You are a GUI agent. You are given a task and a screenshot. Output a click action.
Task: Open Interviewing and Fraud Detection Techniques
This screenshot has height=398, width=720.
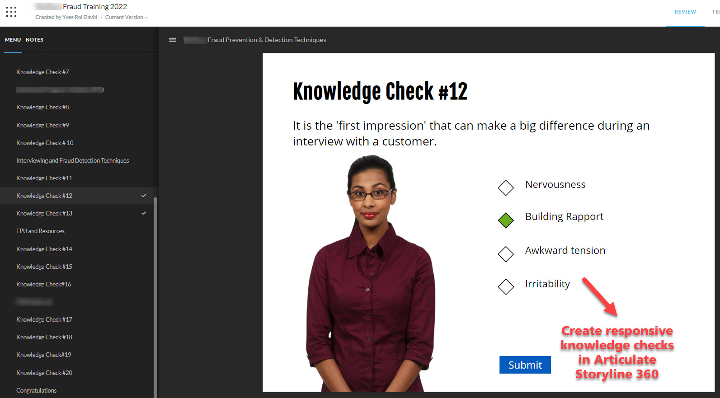click(72, 160)
